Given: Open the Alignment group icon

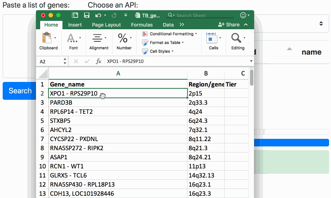Looking at the screenshot, I should coord(97,38).
